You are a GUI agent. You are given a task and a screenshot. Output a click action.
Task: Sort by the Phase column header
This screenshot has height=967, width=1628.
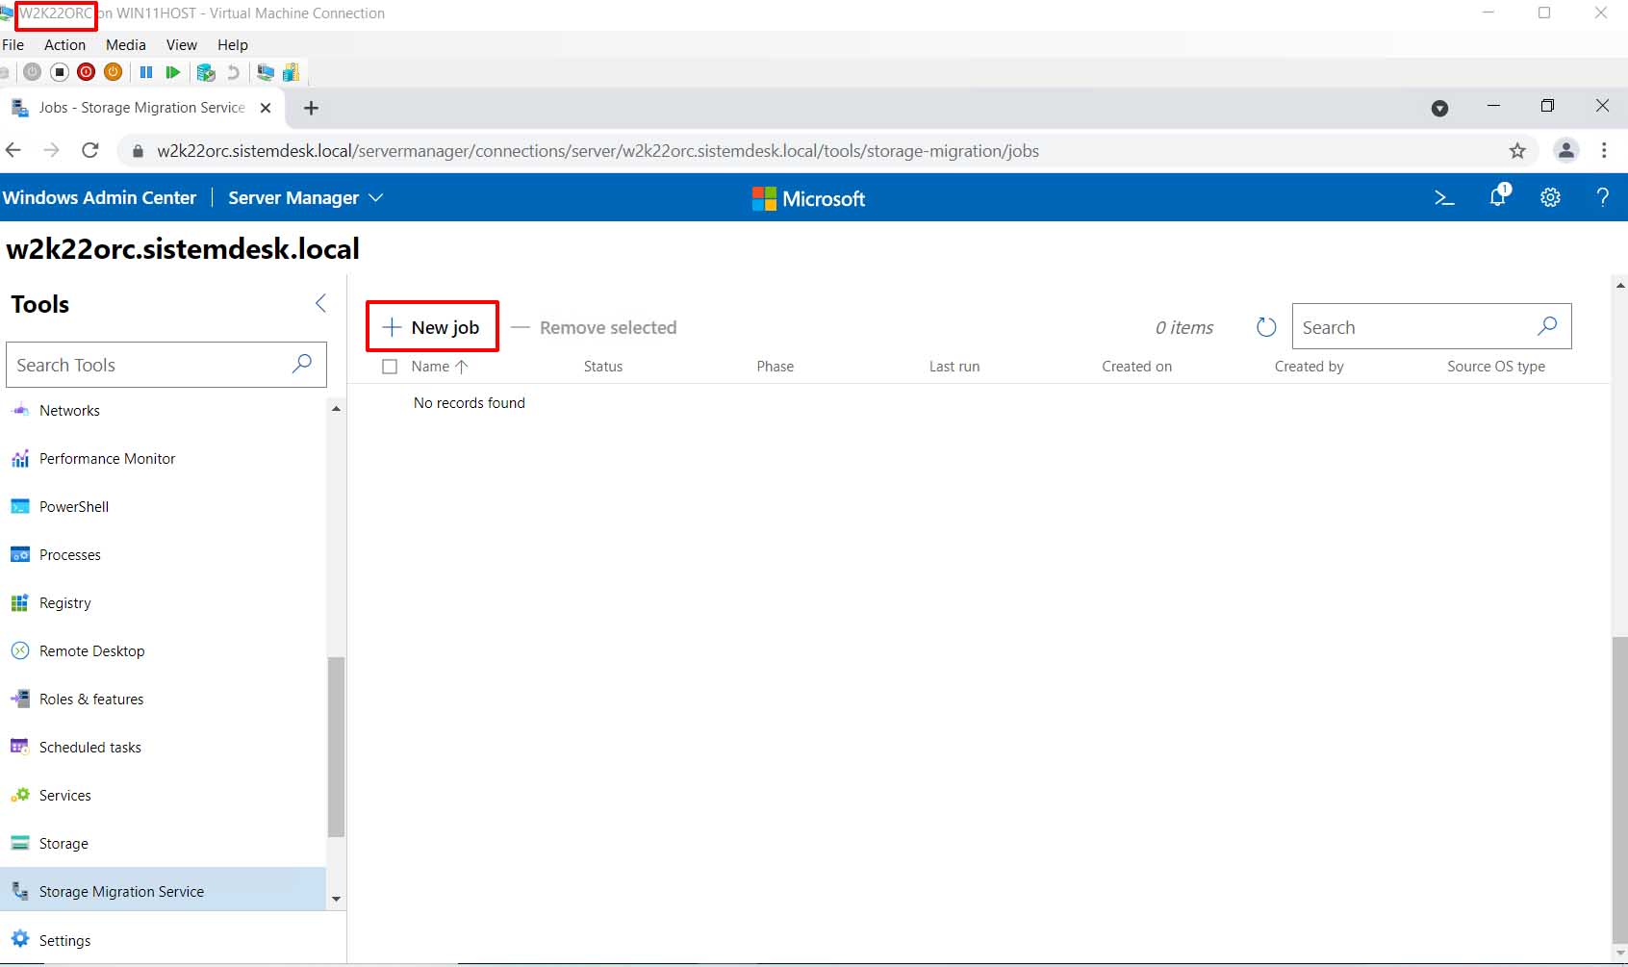776,367
